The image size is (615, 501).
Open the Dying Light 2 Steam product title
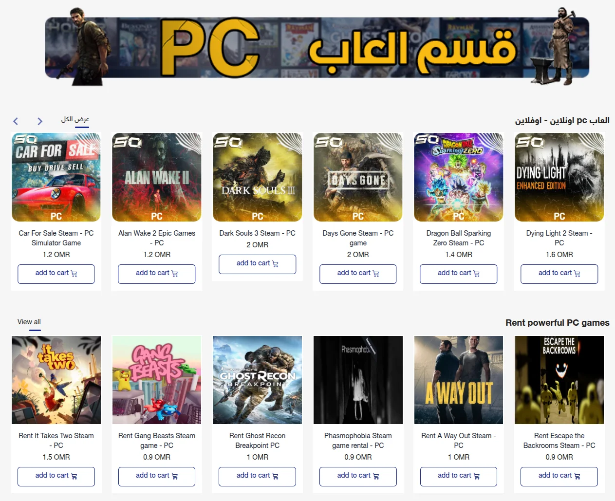tap(559, 238)
